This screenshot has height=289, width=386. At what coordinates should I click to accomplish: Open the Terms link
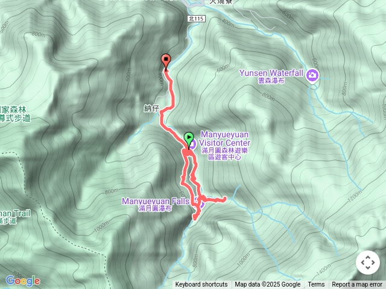[x=316, y=285]
